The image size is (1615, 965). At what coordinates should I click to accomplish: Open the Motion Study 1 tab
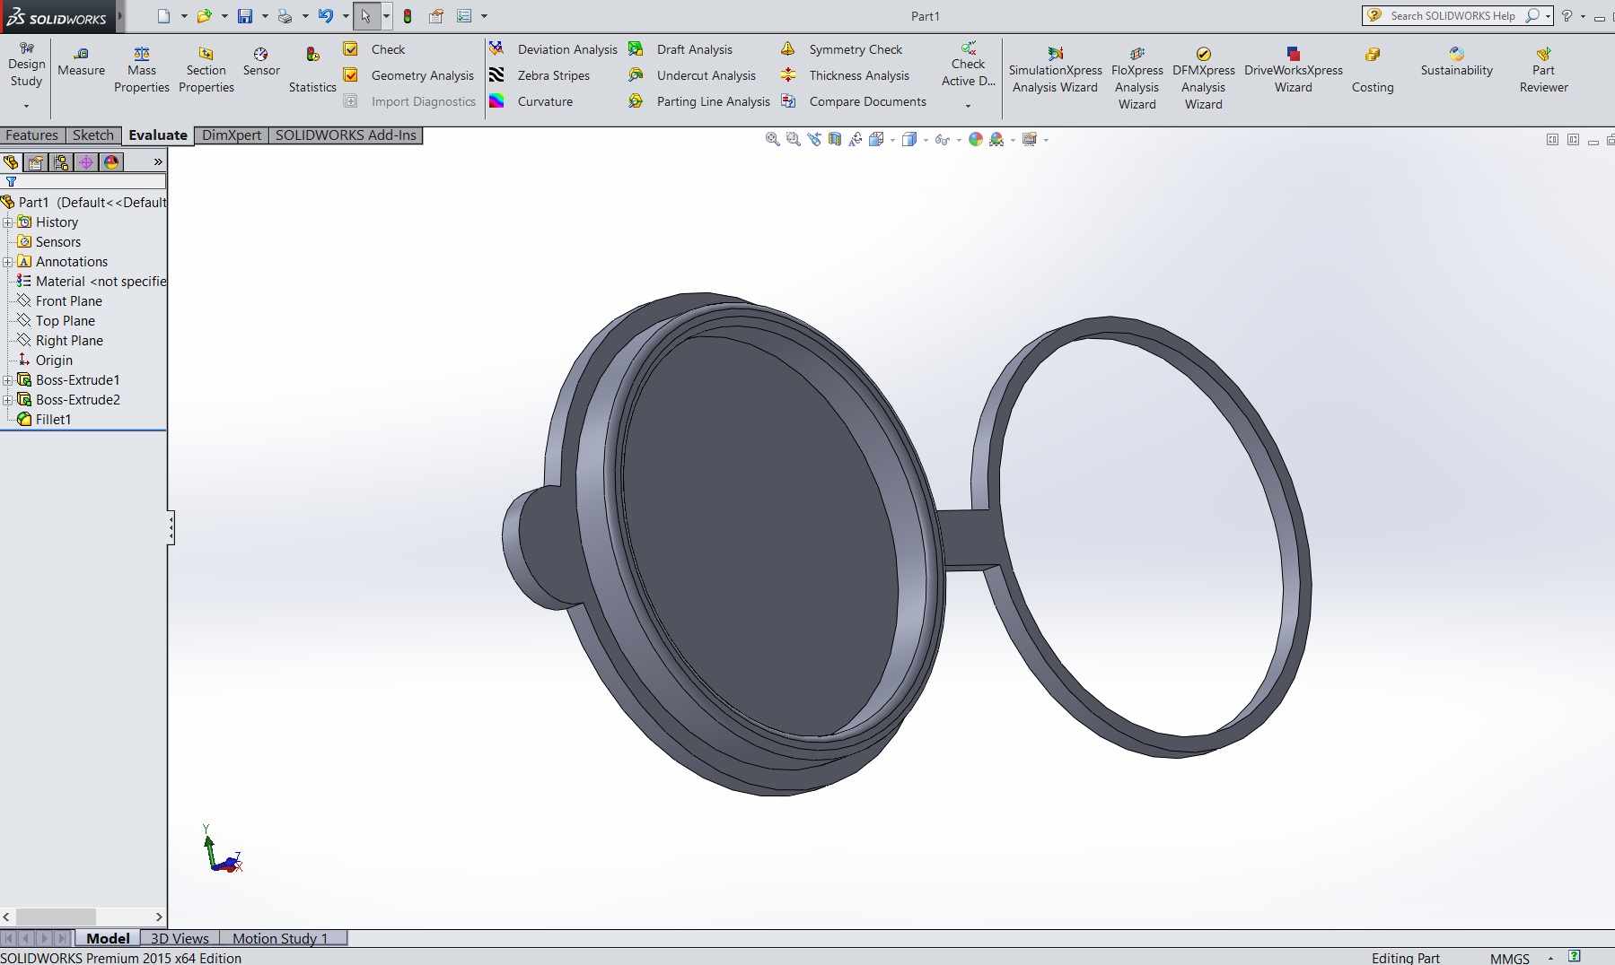click(279, 938)
